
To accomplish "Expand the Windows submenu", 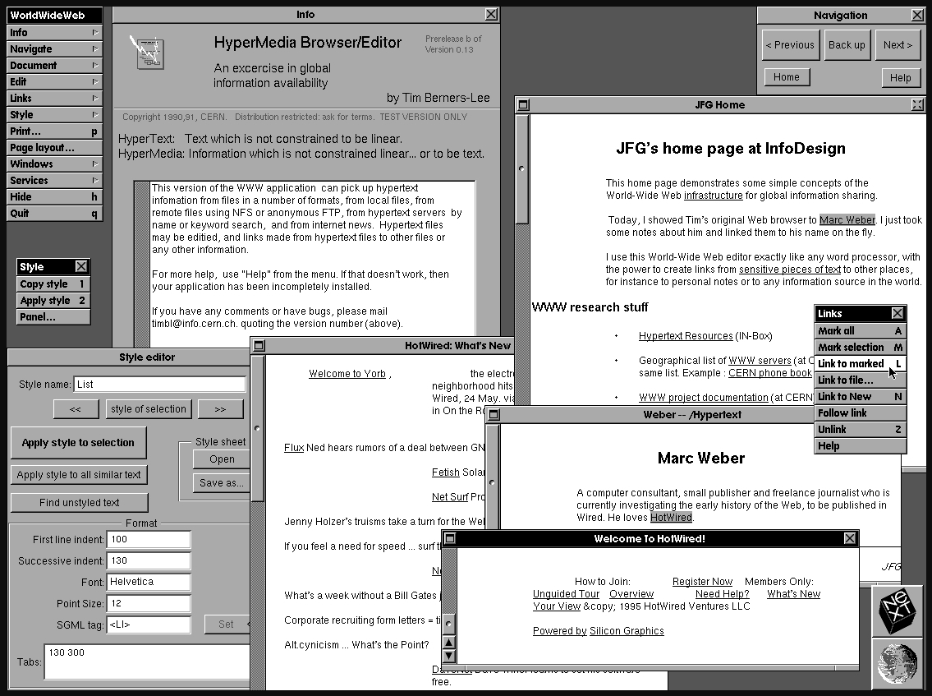I will coord(54,164).
